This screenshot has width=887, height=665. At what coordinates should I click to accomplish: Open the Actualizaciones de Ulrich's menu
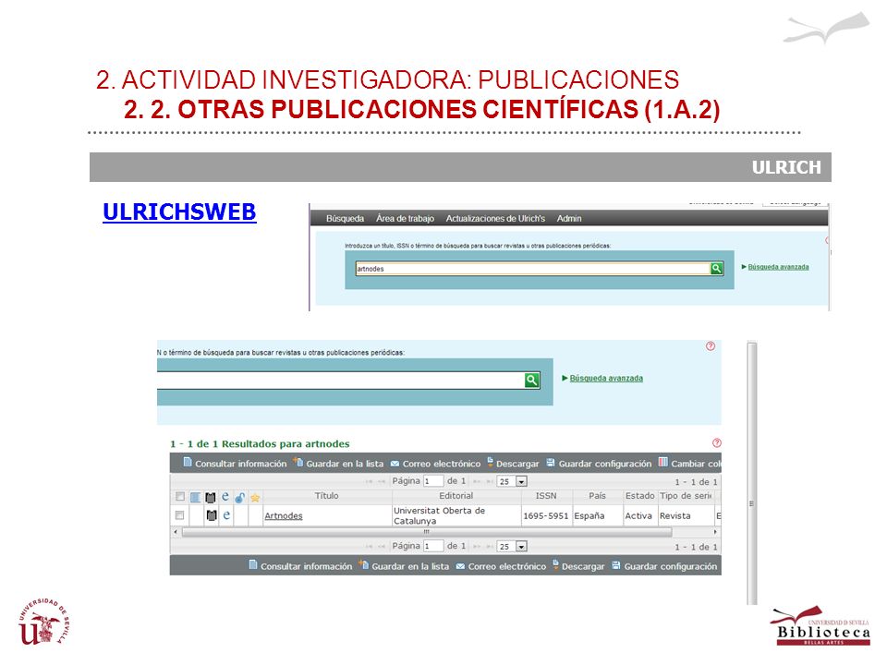tap(495, 218)
